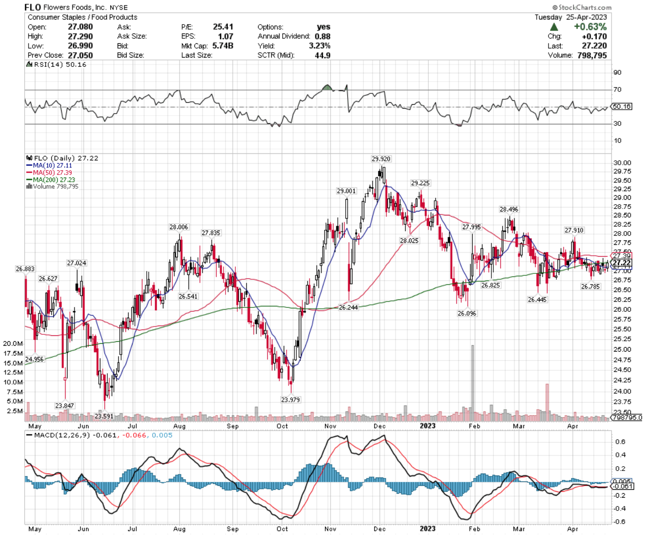Click the MA(200) 27.23 legend entry
The height and width of the screenshot is (535, 647).
51,179
